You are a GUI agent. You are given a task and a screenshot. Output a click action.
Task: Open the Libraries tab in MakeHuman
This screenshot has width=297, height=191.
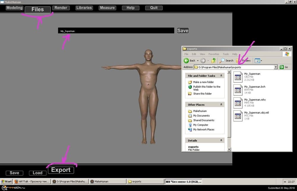pyautogui.click(x=84, y=8)
